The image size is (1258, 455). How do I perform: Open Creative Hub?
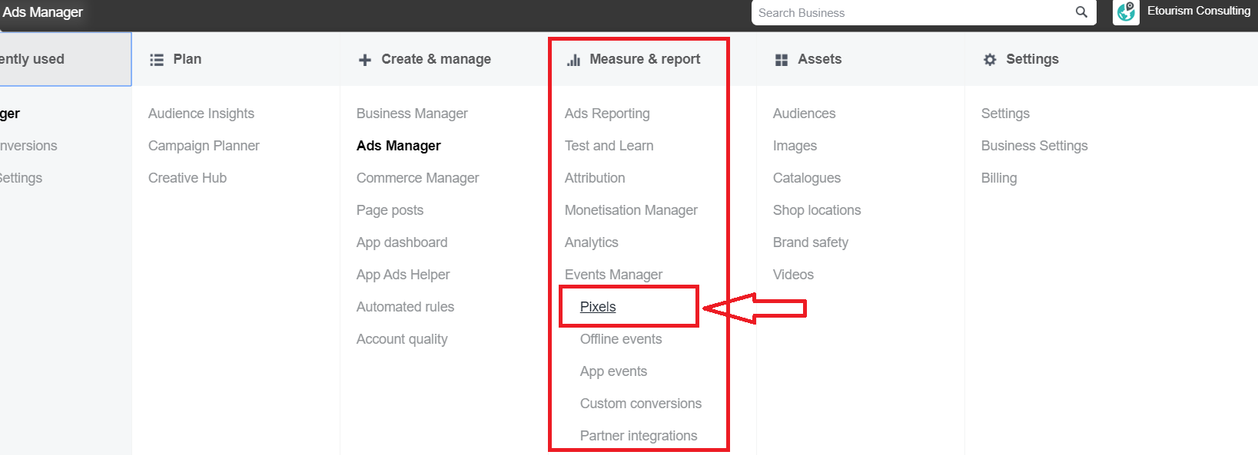coord(188,178)
